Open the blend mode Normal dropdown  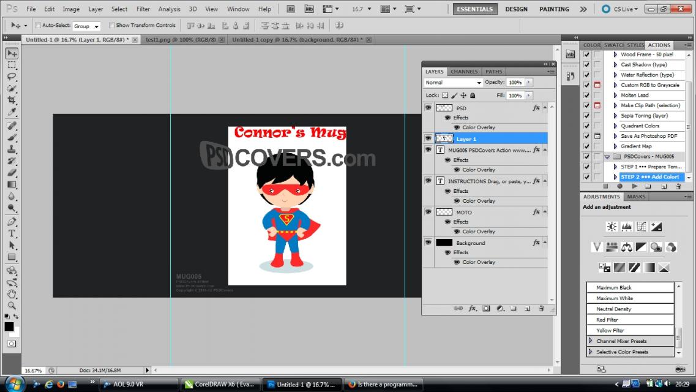(x=453, y=83)
